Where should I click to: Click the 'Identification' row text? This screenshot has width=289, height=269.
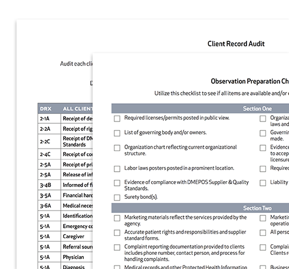[78, 216]
